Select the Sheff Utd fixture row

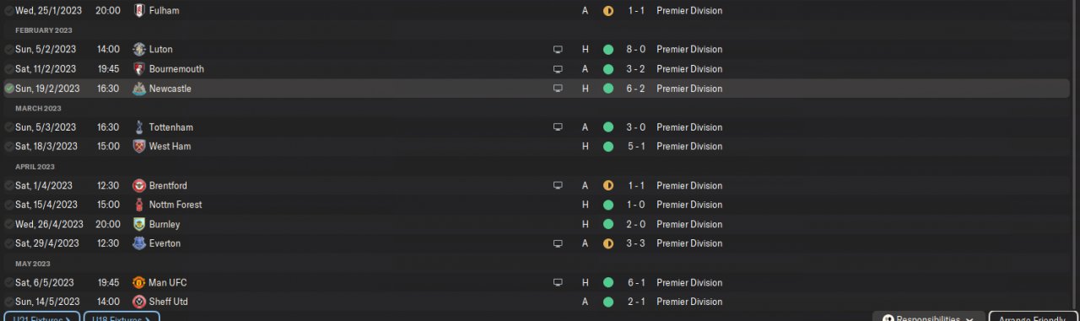[x=540, y=302]
